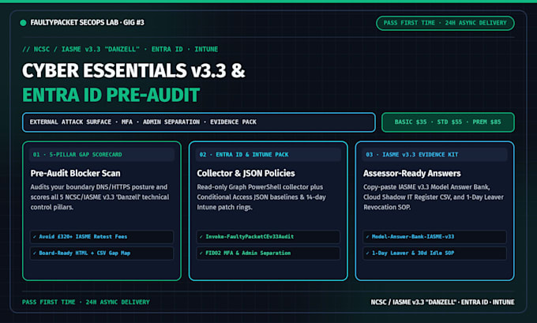Click the Collector & JSON Policies card title
Image resolution: width=537 pixels, height=323 pixels.
point(246,173)
